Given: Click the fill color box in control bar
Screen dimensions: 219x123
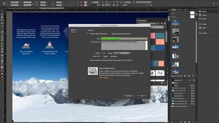Looking at the screenshot, I should (x=85, y=2).
